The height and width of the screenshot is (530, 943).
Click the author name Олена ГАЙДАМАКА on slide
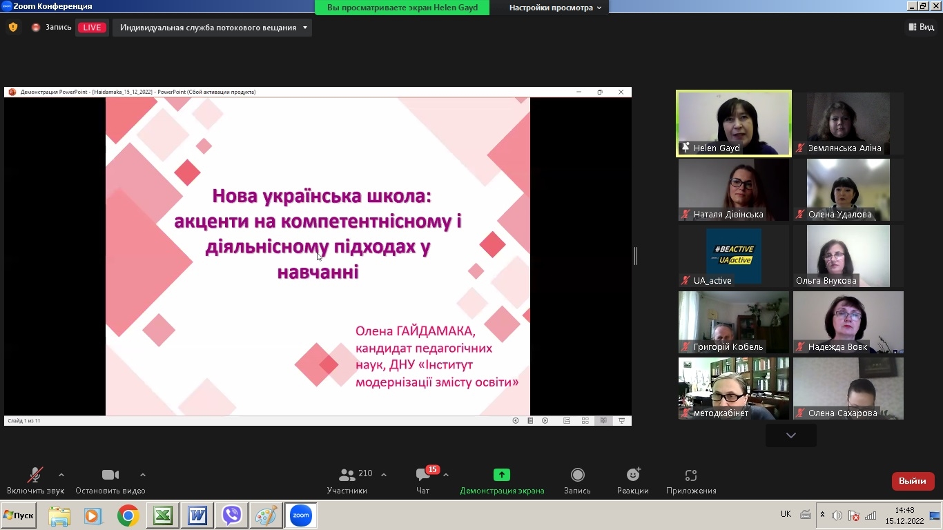(416, 331)
